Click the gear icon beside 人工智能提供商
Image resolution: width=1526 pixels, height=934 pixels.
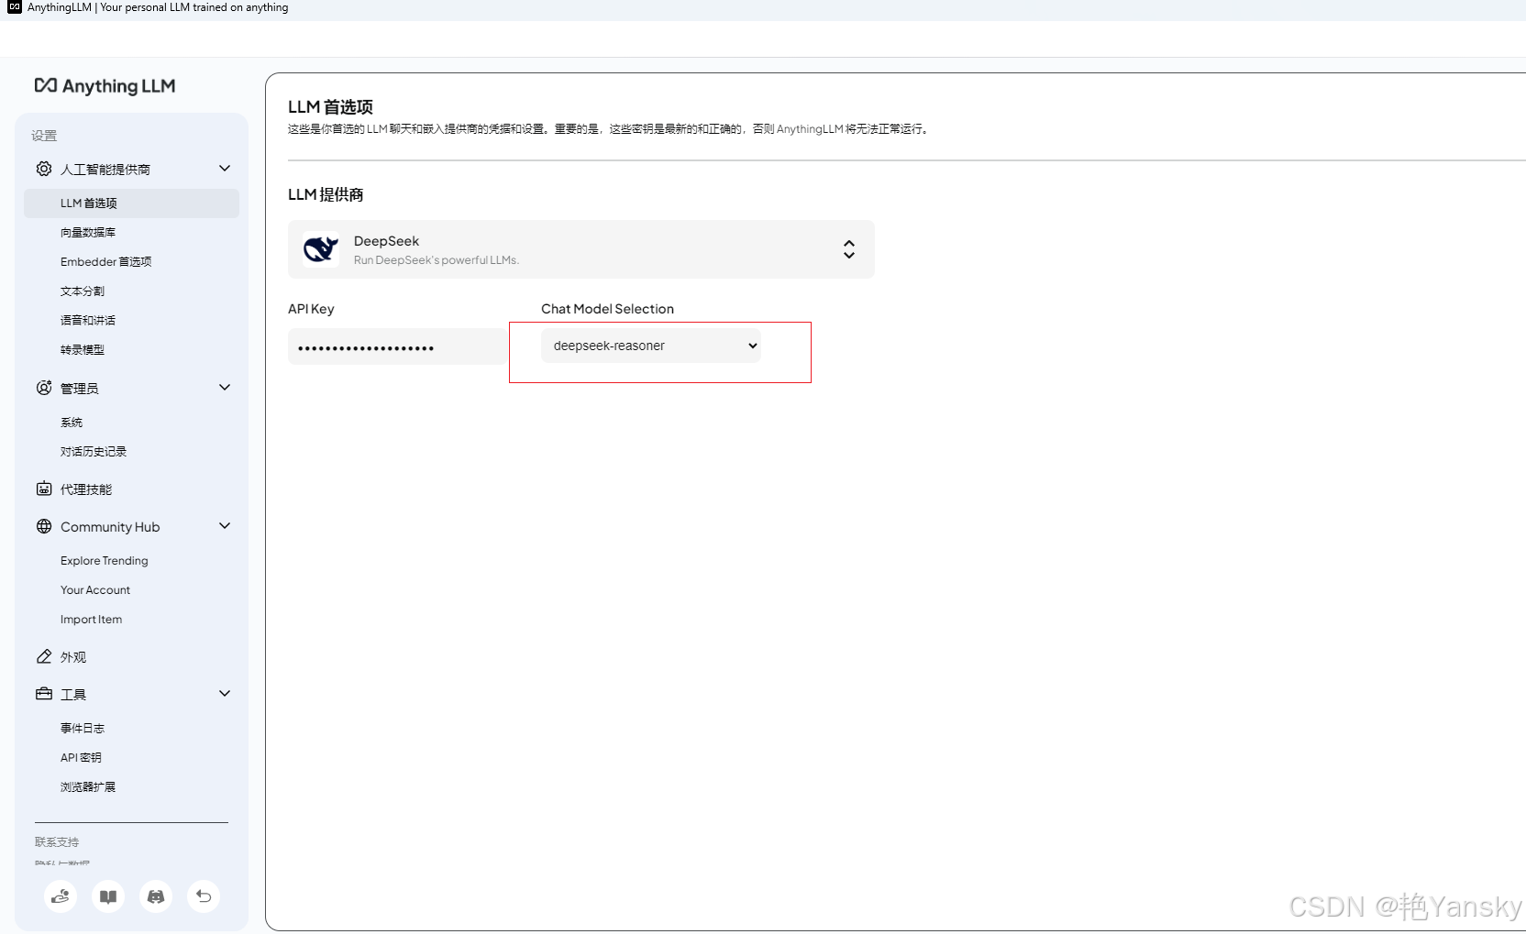[x=43, y=169]
